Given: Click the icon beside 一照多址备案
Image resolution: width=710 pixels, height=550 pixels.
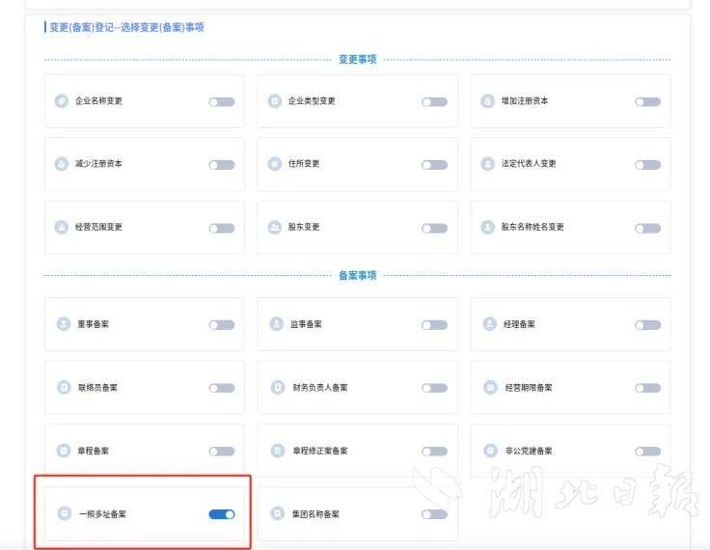Looking at the screenshot, I should pos(64,514).
